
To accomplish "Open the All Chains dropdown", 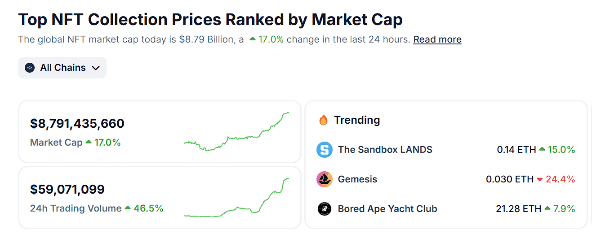I will coord(62,68).
